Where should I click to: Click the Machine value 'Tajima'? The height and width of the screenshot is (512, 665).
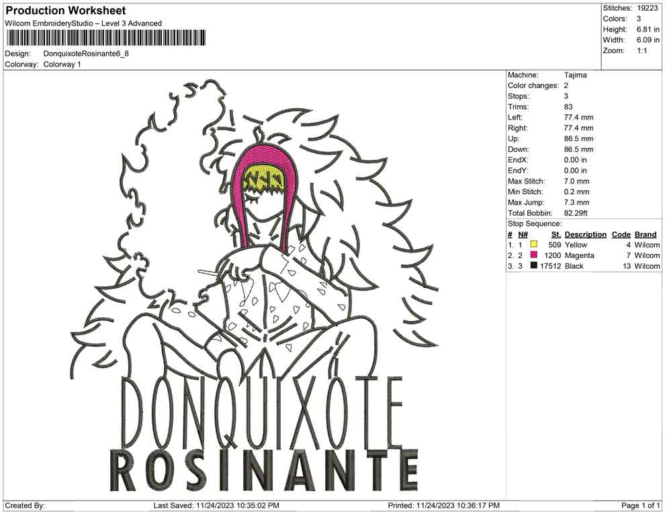point(575,75)
